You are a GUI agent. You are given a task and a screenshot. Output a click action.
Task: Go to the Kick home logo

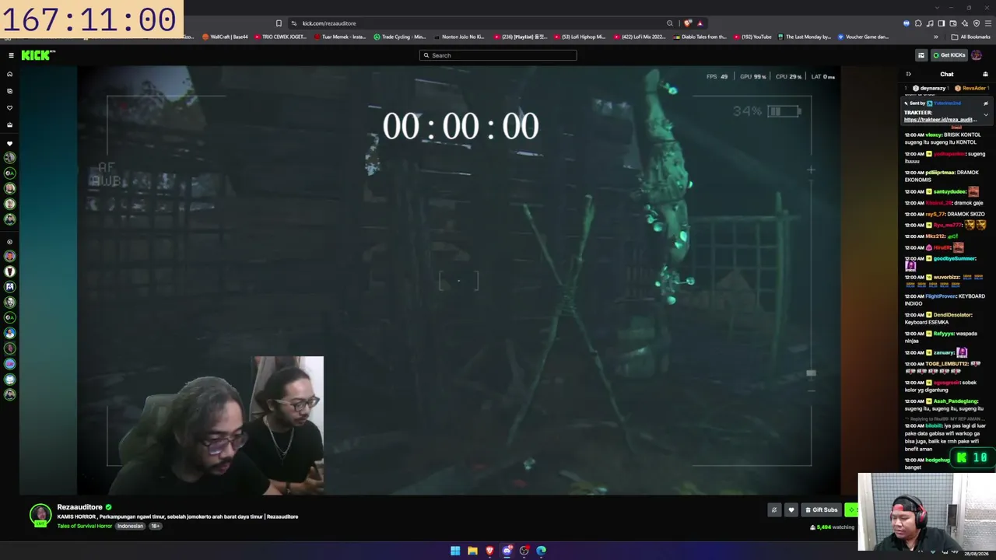pyautogui.click(x=38, y=55)
